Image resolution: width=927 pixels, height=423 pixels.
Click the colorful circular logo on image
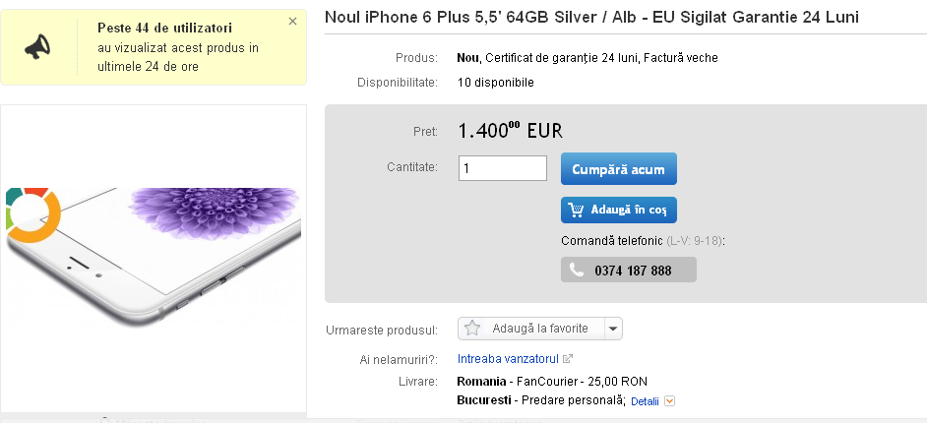31,212
